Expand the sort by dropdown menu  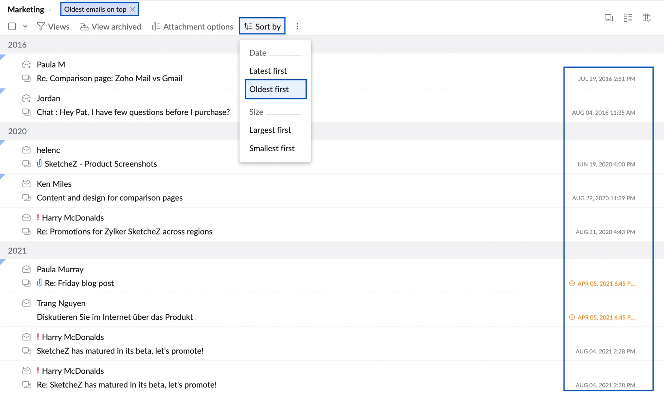[262, 27]
